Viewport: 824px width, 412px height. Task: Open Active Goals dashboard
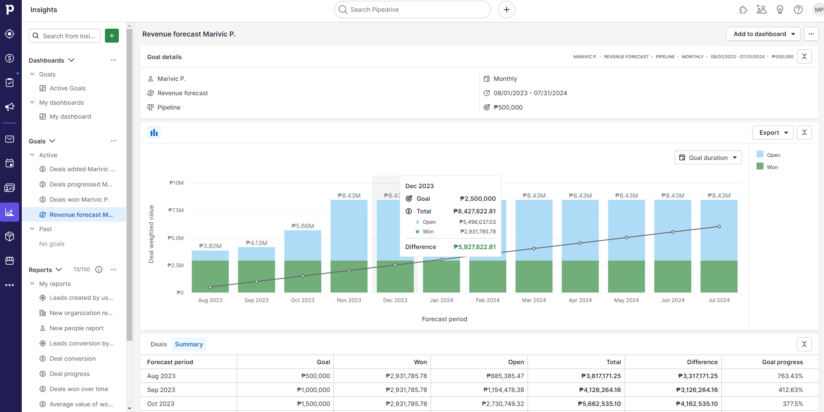coord(67,88)
